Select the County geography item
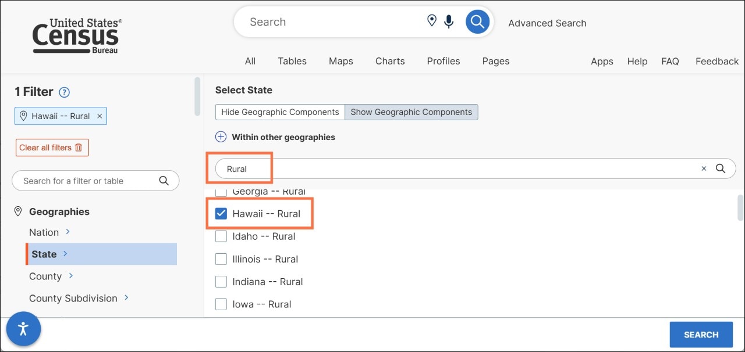Screen dimensions: 745x352 (x=45, y=276)
